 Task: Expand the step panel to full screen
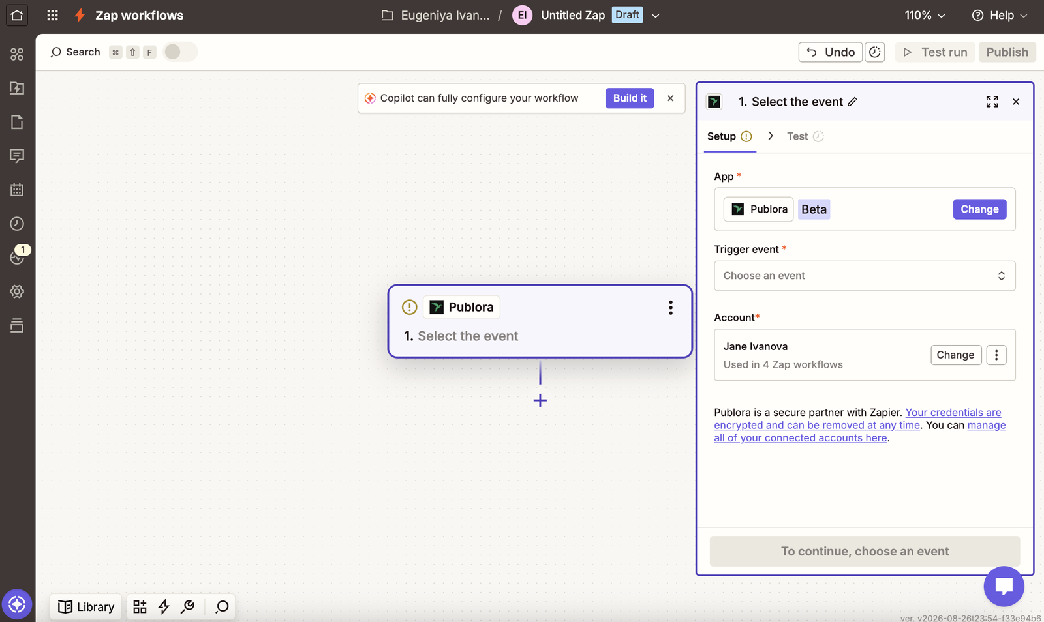(992, 102)
